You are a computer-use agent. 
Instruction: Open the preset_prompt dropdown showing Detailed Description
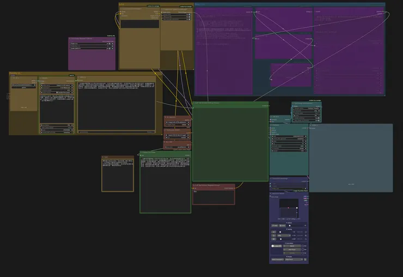click(57, 93)
